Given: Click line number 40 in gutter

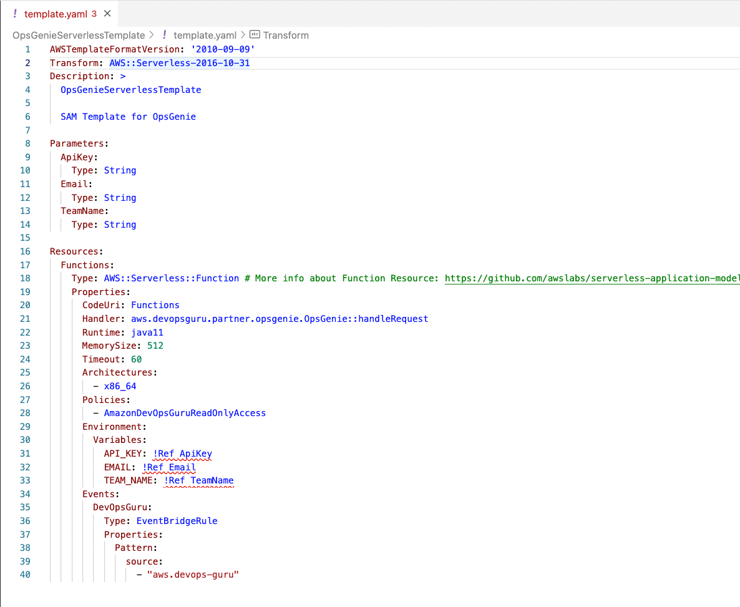Looking at the screenshot, I should coord(25,575).
